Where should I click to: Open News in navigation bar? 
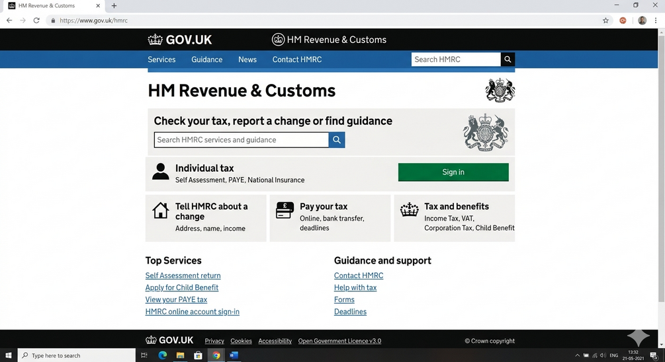pos(247,59)
